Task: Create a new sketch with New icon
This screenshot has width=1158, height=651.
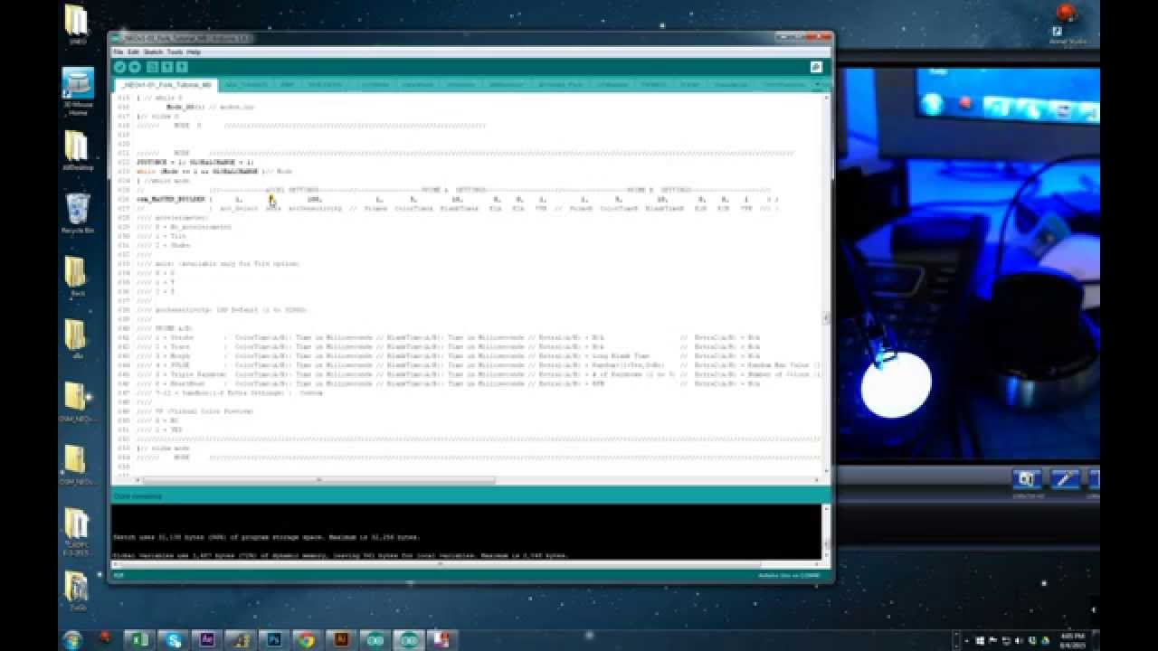Action: pos(153,67)
